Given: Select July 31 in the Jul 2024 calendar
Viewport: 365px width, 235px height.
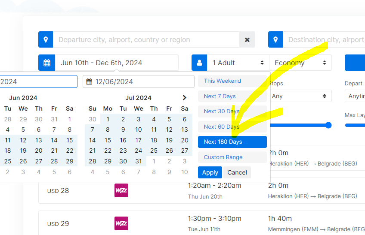Looking at the screenshot, I should coord(139,161).
